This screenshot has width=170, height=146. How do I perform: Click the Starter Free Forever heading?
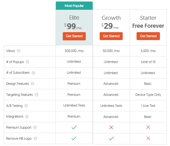(x=148, y=26)
